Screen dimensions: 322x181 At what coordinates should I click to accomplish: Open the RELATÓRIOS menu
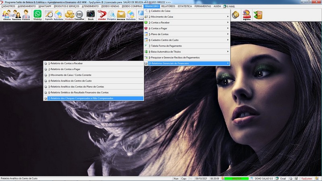pyautogui.click(x=168, y=6)
